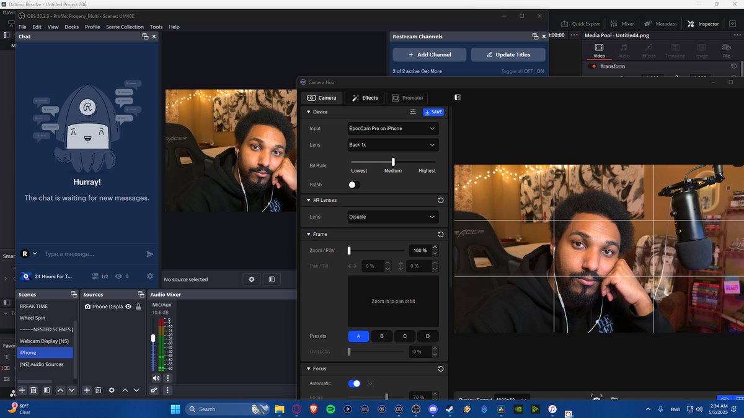Open device settings sliders icon in Camera Hub
Screen dimensions: 744x418
pyautogui.click(x=413, y=112)
